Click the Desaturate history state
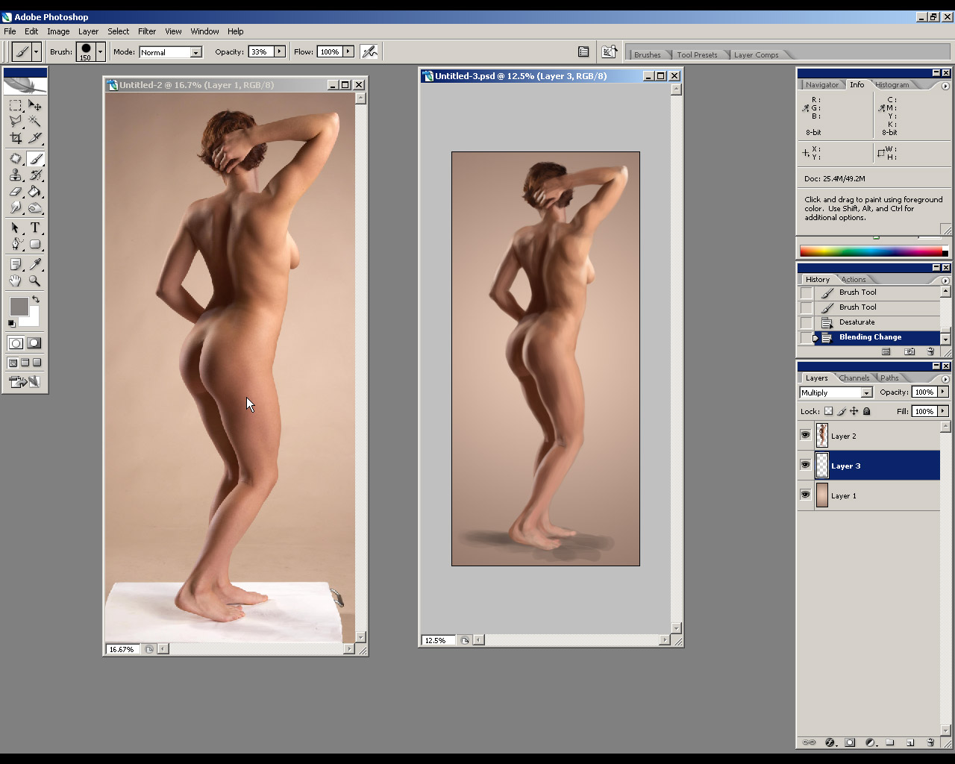 [857, 322]
